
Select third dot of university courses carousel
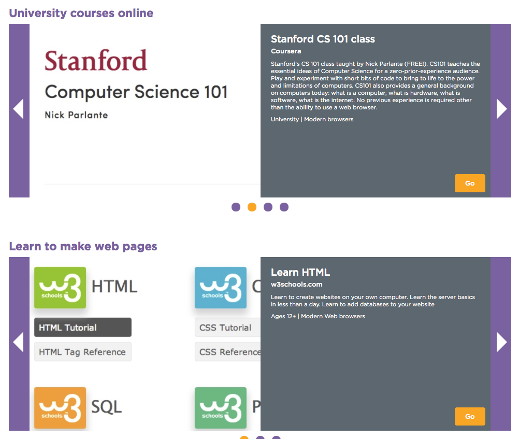(268, 207)
